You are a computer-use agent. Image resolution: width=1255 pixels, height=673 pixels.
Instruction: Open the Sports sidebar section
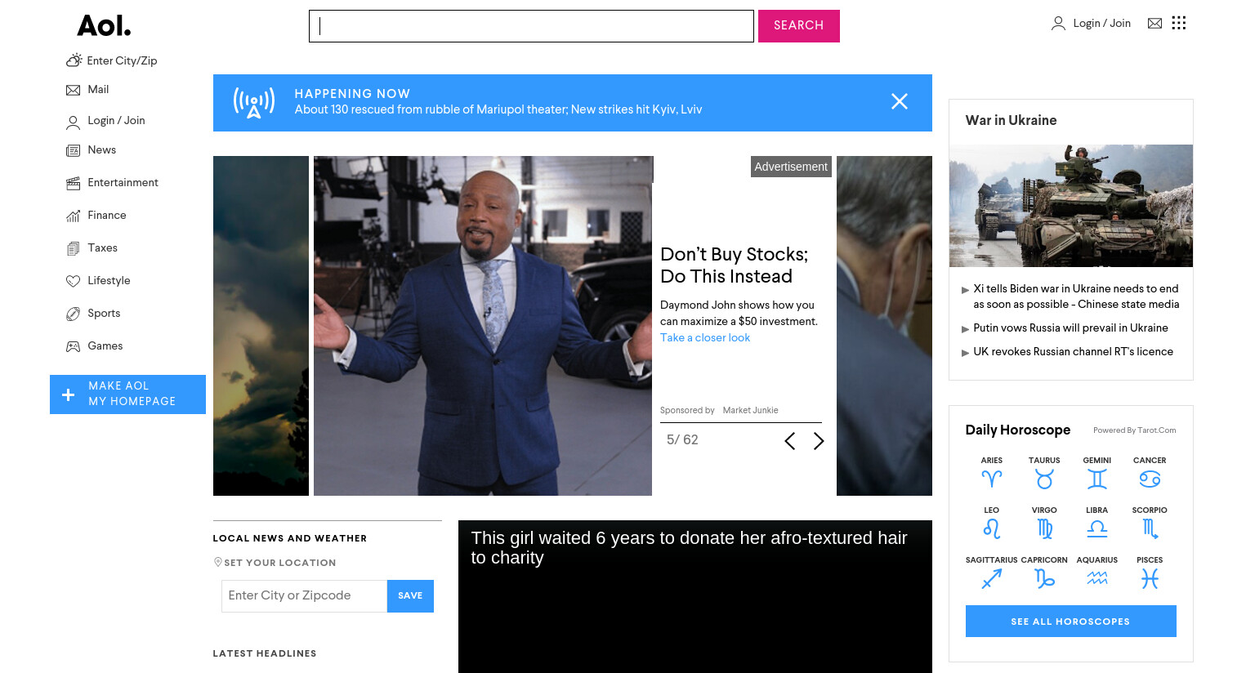[104, 314]
